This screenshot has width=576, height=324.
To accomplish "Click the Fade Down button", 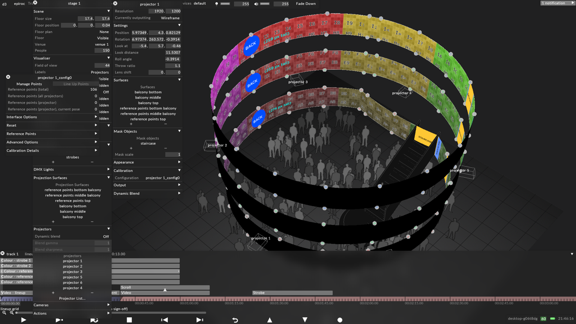I will [x=306, y=4].
